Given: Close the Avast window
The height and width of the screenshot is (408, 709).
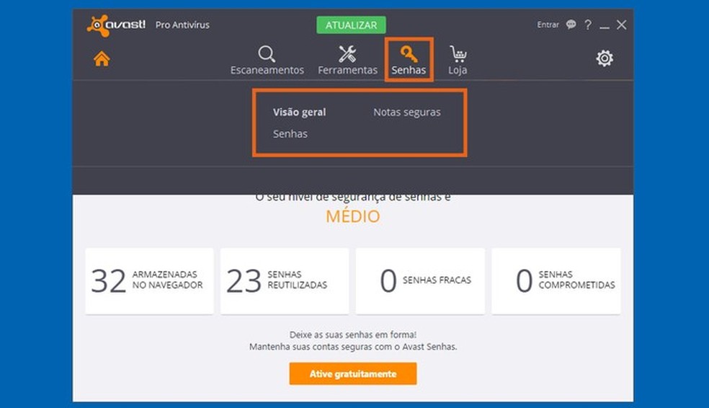Looking at the screenshot, I should (x=622, y=25).
